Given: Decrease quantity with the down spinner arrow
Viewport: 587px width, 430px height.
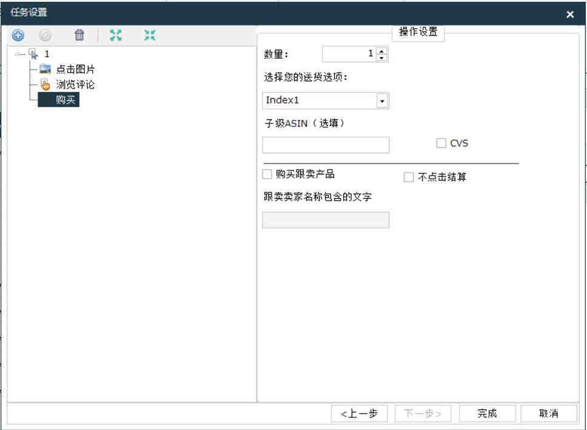Looking at the screenshot, I should (381, 58).
